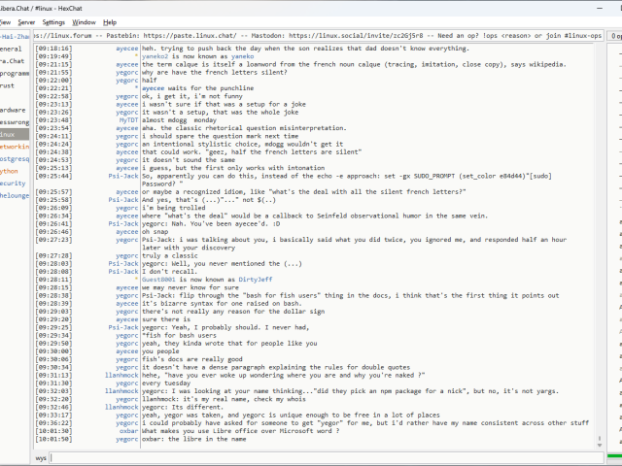The width and height of the screenshot is (622, 466).
Task: Open the Server menu
Action: pos(26,21)
